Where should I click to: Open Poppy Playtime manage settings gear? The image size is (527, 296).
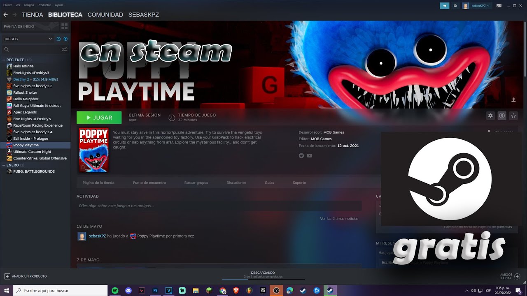pyautogui.click(x=490, y=116)
